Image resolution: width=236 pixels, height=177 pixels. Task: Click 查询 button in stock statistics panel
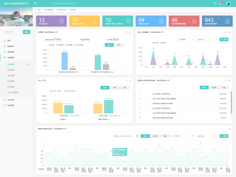tap(224, 40)
